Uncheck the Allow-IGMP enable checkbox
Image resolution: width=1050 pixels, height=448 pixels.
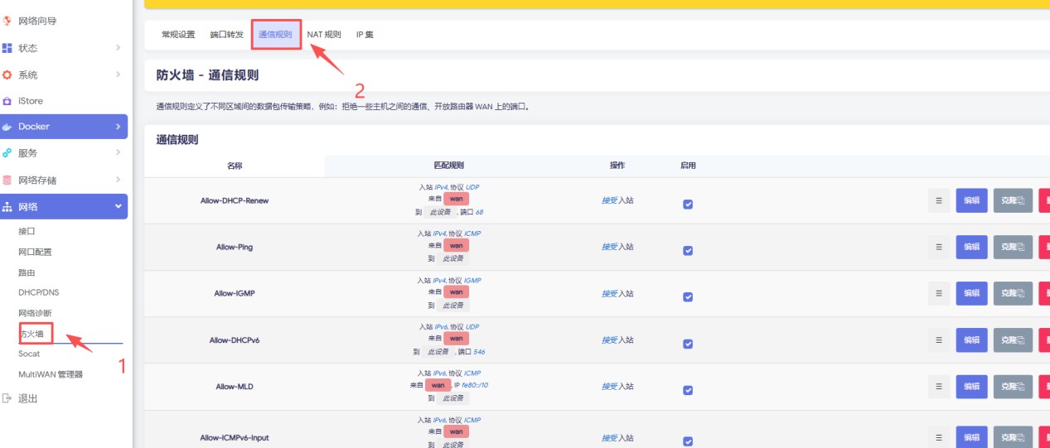(x=688, y=296)
